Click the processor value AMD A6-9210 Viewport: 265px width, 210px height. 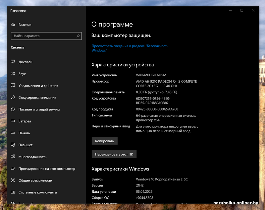[x=166, y=84]
